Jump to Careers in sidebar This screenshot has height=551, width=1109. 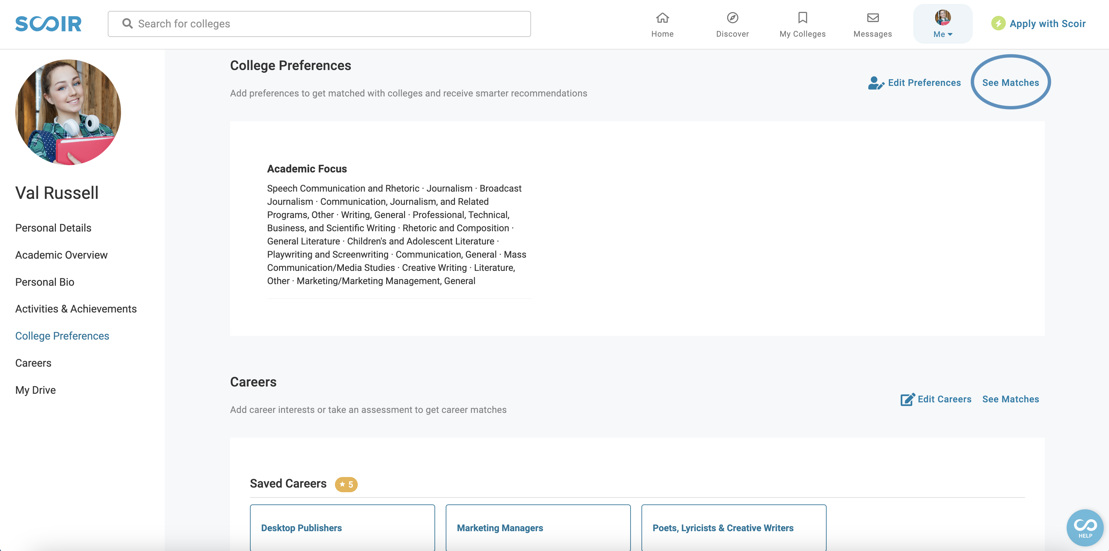click(33, 363)
